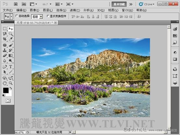The width and height of the screenshot is (180, 135).
Task: Select the Rectangular Marquee tool
Action: [x=5, y=29]
